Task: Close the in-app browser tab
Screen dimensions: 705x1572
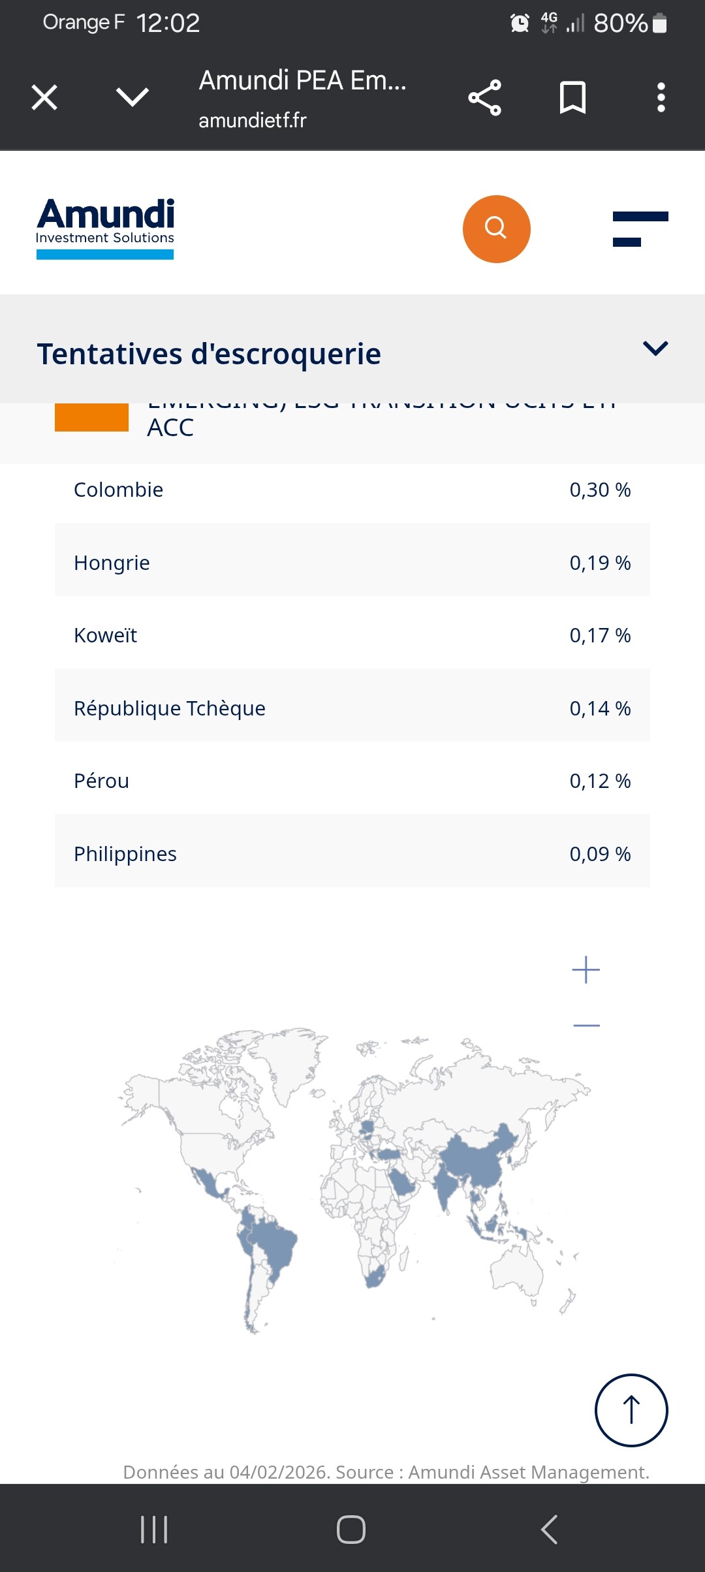Action: tap(44, 98)
